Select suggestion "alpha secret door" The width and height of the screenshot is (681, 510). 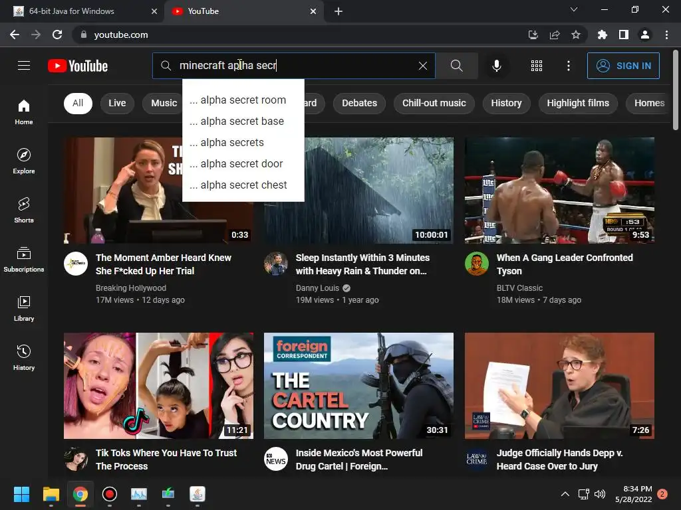(243, 164)
